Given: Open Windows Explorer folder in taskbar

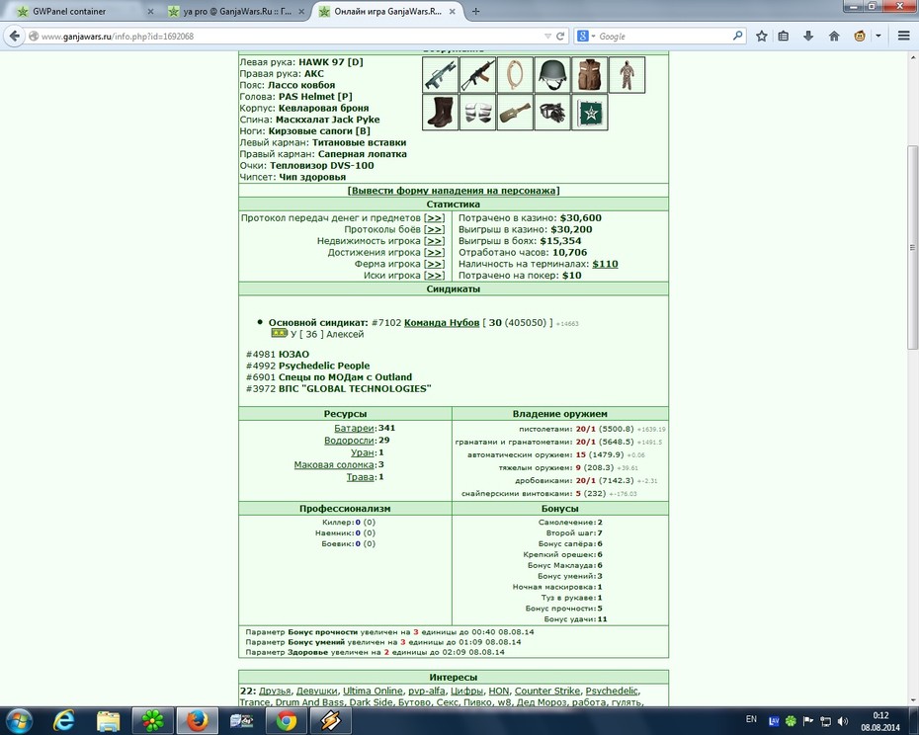Looking at the screenshot, I should (108, 720).
